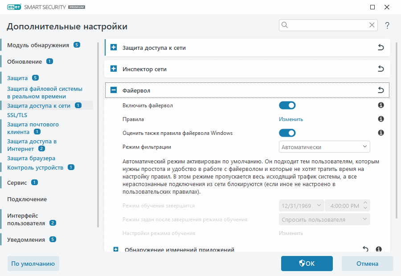Open Изменить link next to Правила
Image resolution: width=401 pixels, height=276 pixels.
tap(291, 119)
